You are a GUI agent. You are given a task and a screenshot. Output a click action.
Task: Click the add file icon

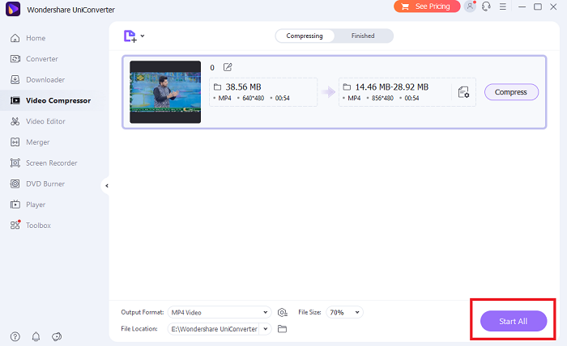130,36
